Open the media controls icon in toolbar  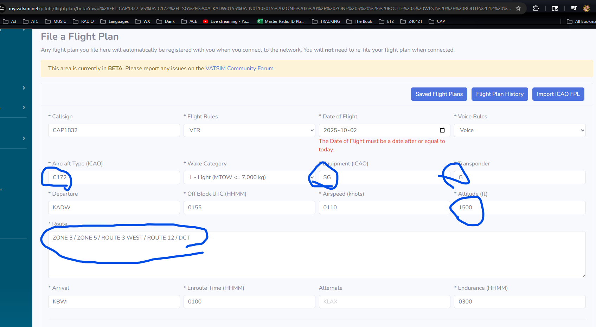tap(573, 8)
